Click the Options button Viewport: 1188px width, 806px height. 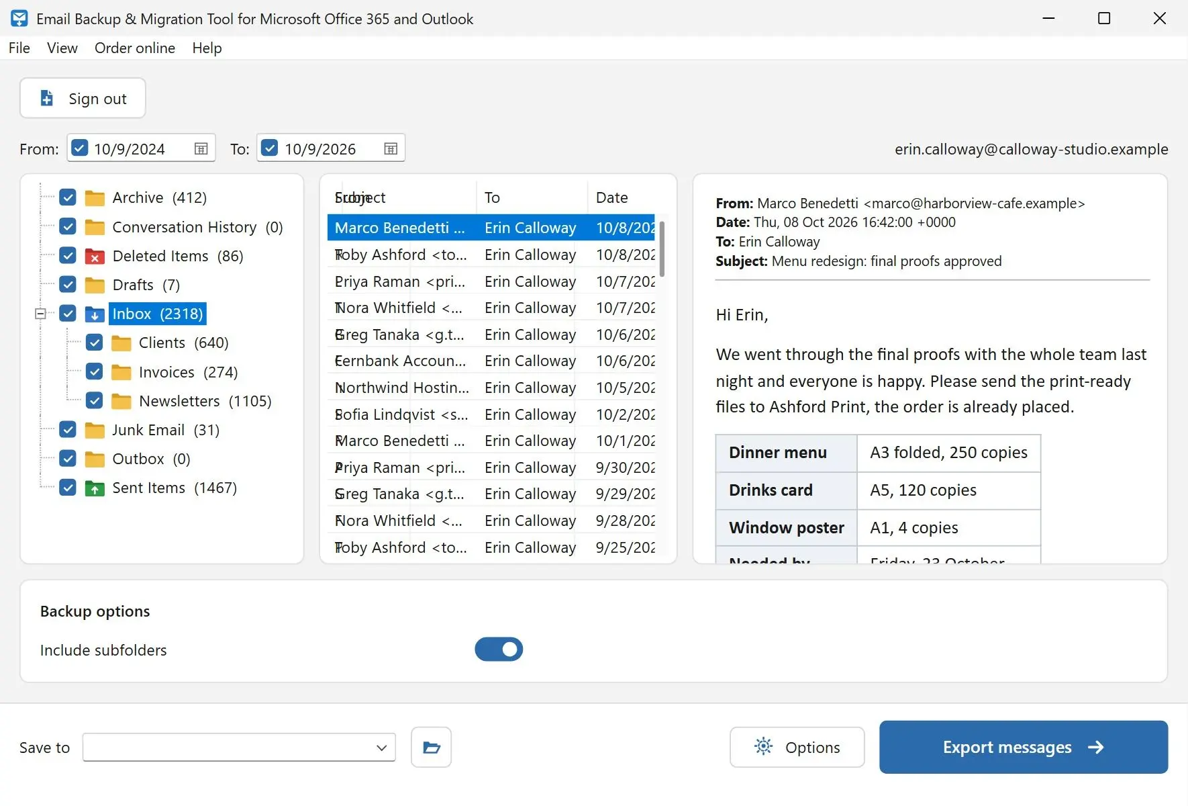coord(797,747)
